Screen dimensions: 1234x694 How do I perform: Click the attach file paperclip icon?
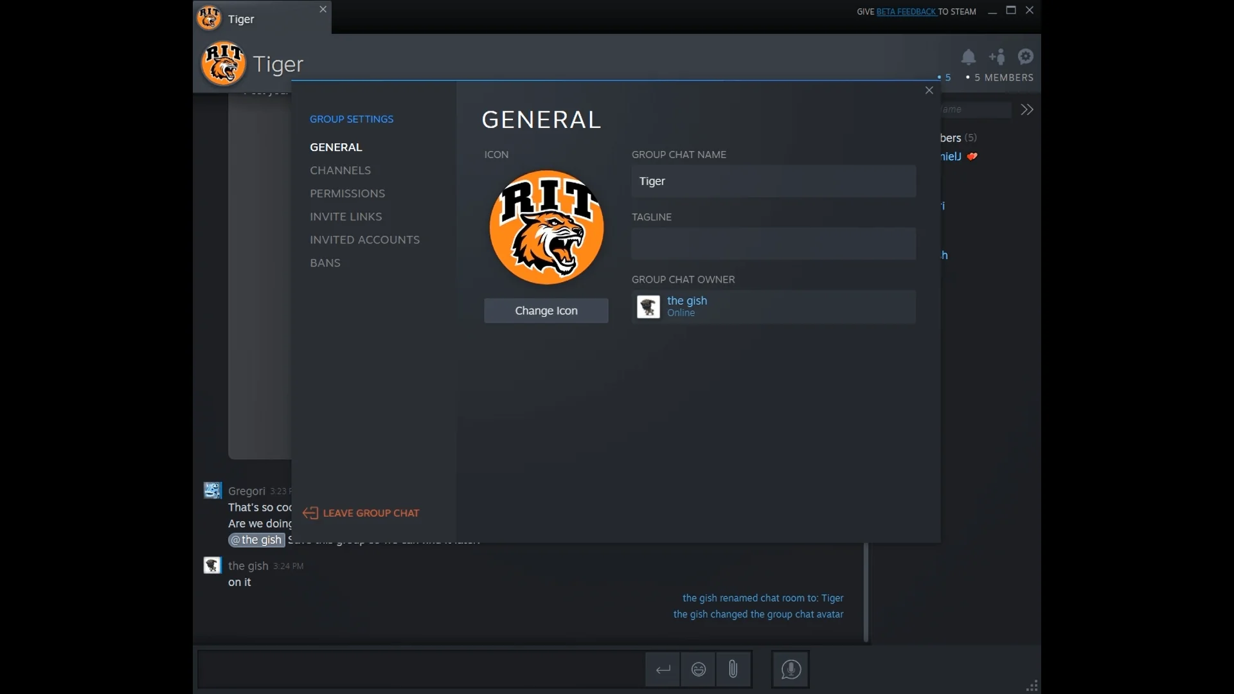733,670
